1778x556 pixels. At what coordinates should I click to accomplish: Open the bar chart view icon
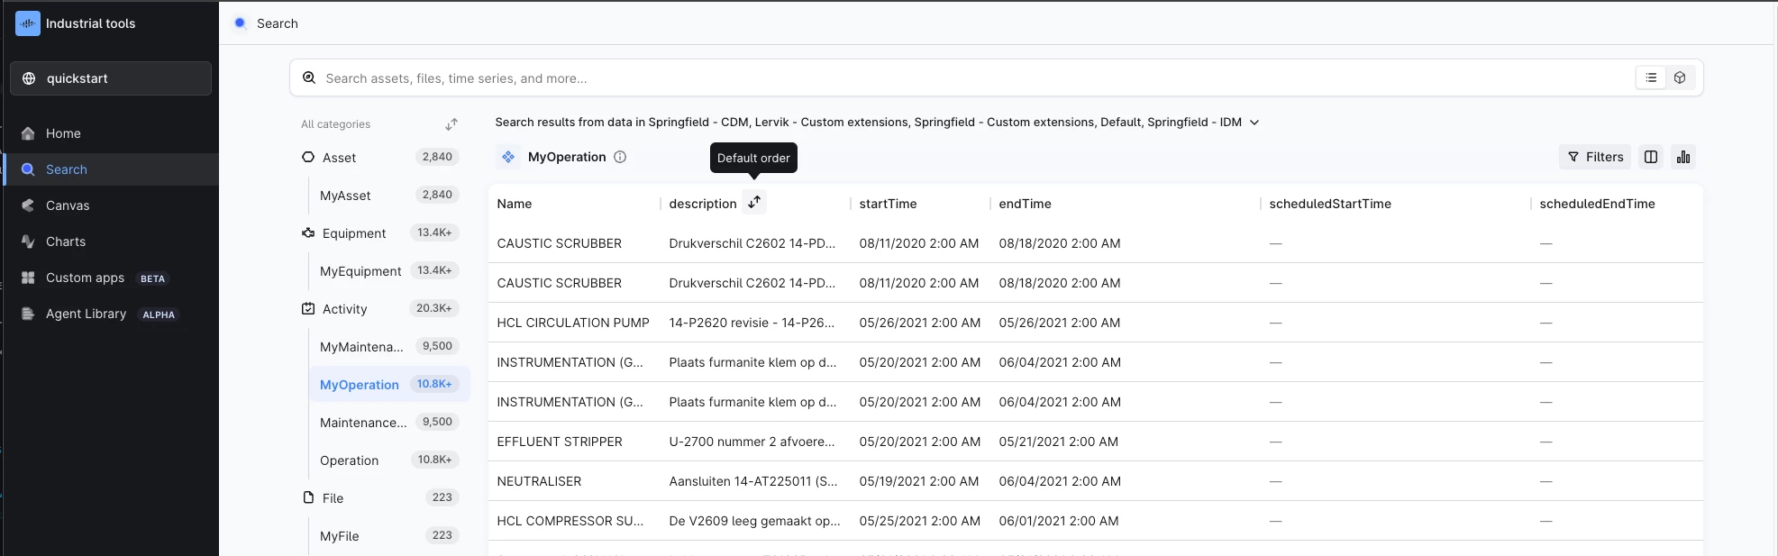pyautogui.click(x=1683, y=157)
